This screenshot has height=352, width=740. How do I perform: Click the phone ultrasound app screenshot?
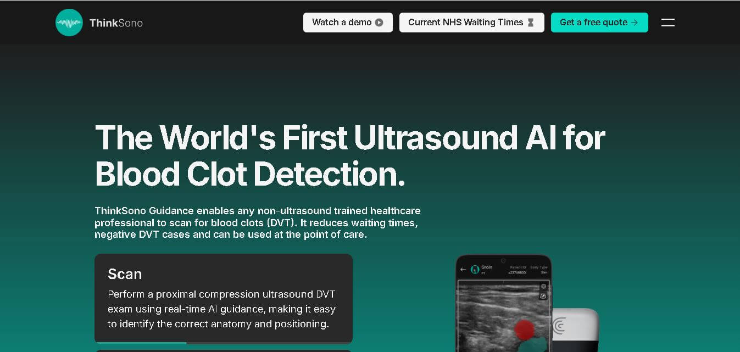(x=503, y=303)
